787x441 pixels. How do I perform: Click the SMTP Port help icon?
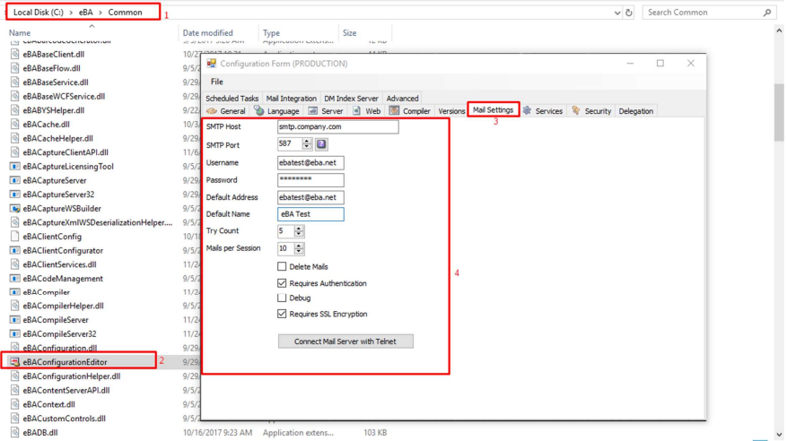(321, 144)
